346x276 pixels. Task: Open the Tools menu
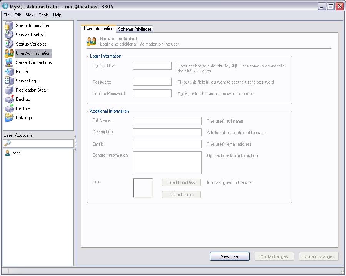click(44, 15)
